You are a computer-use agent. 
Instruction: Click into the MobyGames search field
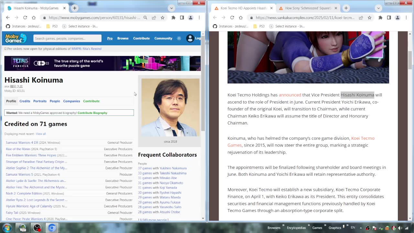point(67,39)
